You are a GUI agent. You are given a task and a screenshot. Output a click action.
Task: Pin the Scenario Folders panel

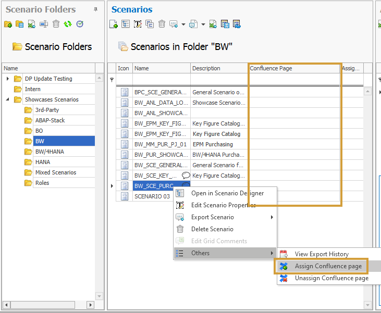click(x=95, y=9)
